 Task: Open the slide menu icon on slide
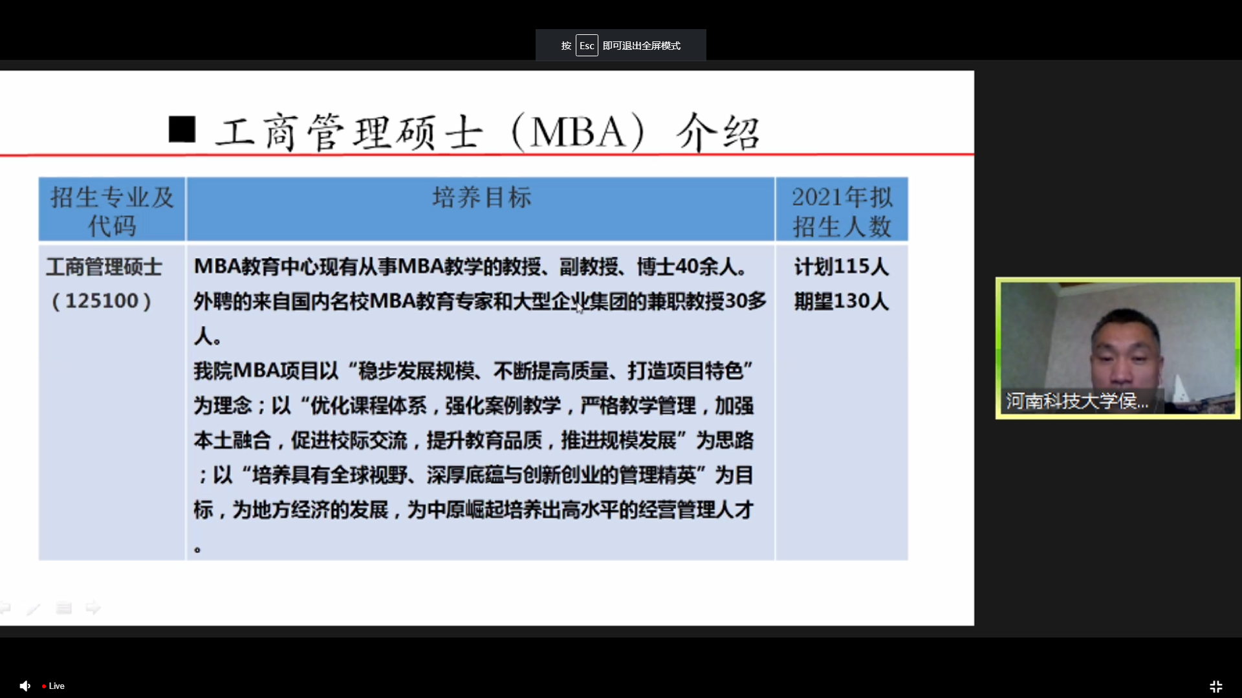click(x=63, y=608)
